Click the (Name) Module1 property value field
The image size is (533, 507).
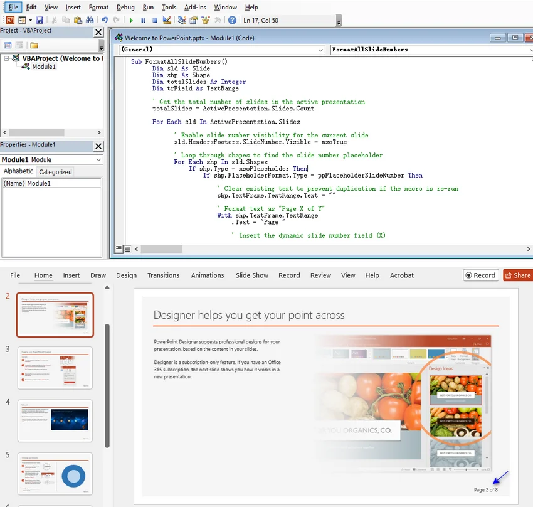(x=63, y=183)
